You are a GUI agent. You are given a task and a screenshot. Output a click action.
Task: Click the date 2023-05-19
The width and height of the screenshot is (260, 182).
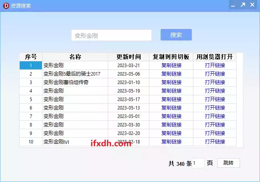pos(129,91)
